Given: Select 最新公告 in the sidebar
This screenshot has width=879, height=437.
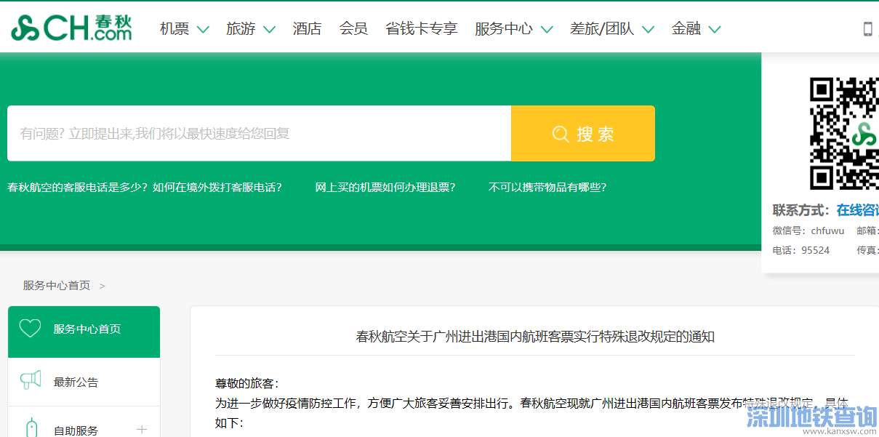Looking at the screenshot, I should [84, 382].
